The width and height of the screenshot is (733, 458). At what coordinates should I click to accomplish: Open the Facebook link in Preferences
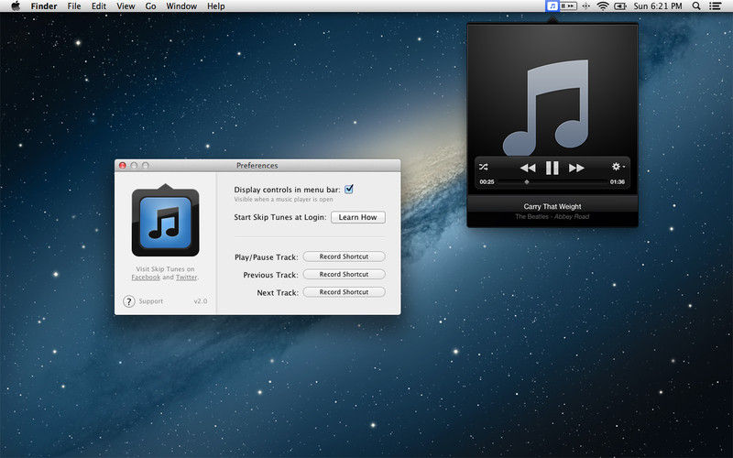click(x=146, y=278)
